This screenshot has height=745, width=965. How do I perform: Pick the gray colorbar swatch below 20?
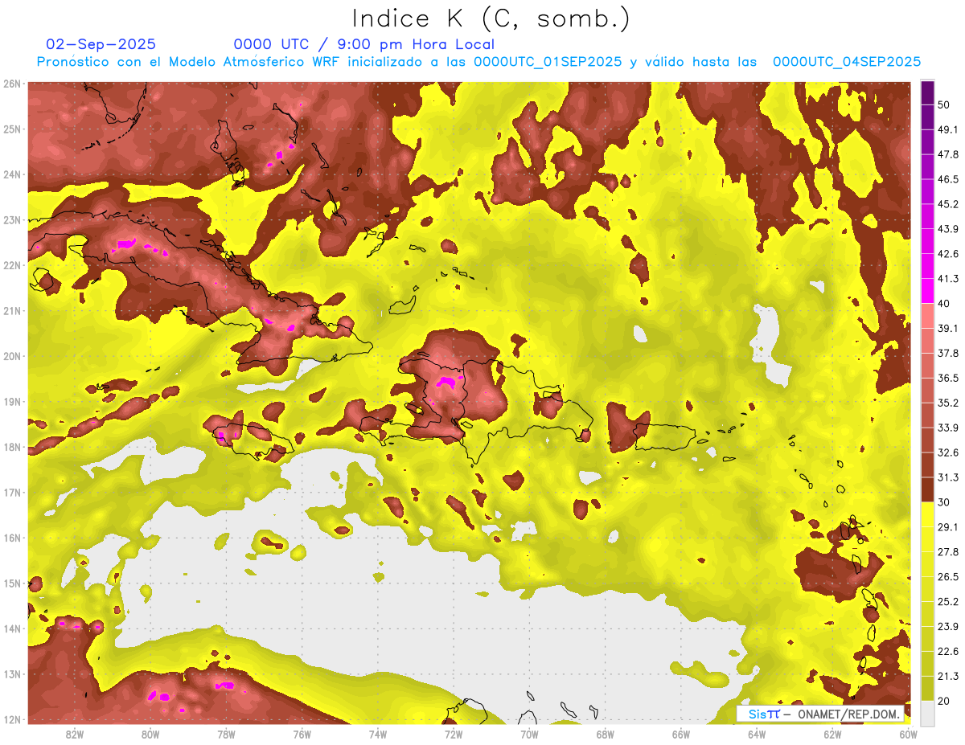point(927,713)
